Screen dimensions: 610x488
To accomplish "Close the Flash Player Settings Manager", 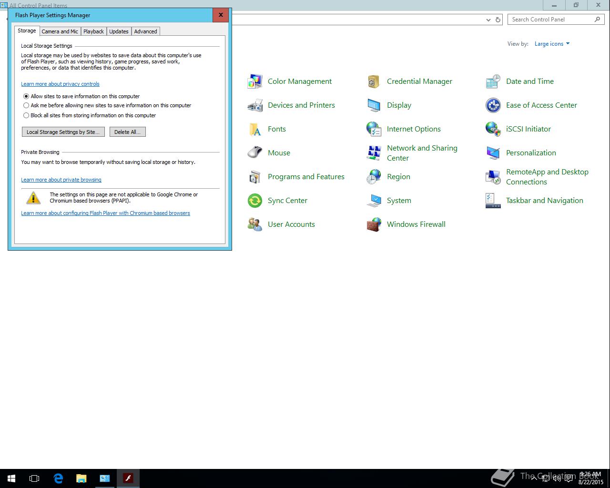I will 221,15.
